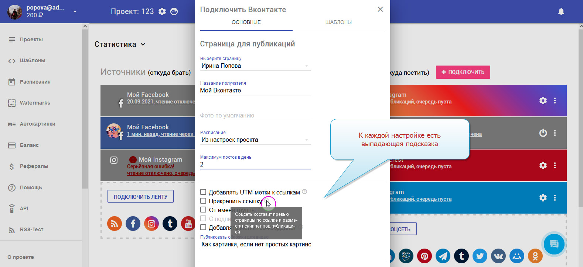Select the Telegram network icon

click(x=443, y=256)
